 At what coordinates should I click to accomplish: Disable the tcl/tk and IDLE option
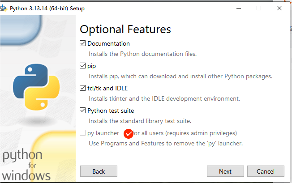[82, 88]
